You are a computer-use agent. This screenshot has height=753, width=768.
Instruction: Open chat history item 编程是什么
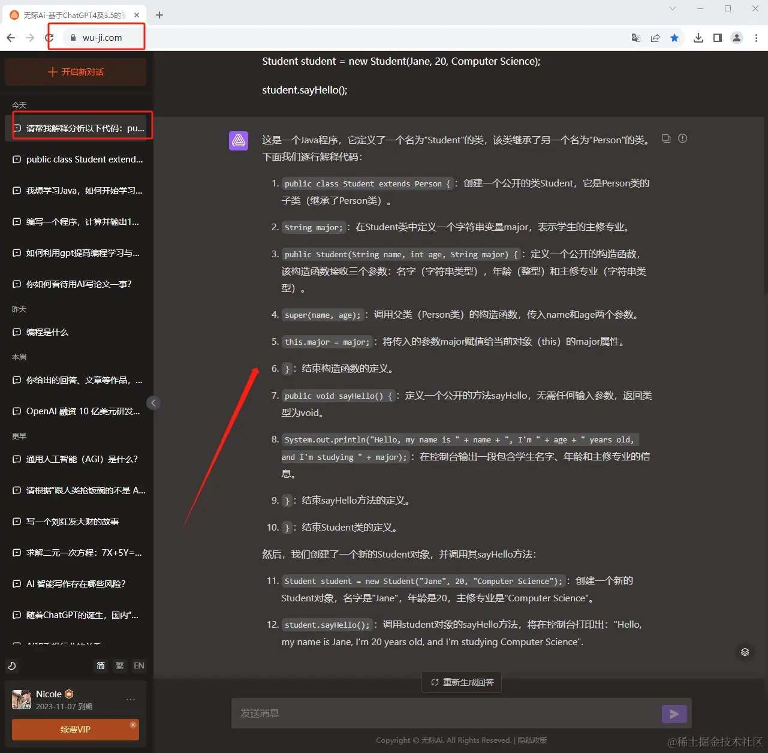tap(49, 332)
